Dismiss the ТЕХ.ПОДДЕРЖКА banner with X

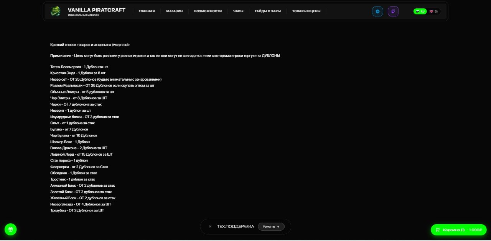[210, 226]
